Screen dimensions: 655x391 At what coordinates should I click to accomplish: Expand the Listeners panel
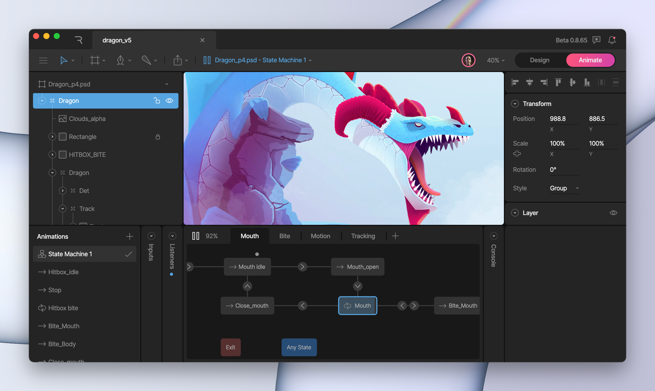(x=172, y=236)
